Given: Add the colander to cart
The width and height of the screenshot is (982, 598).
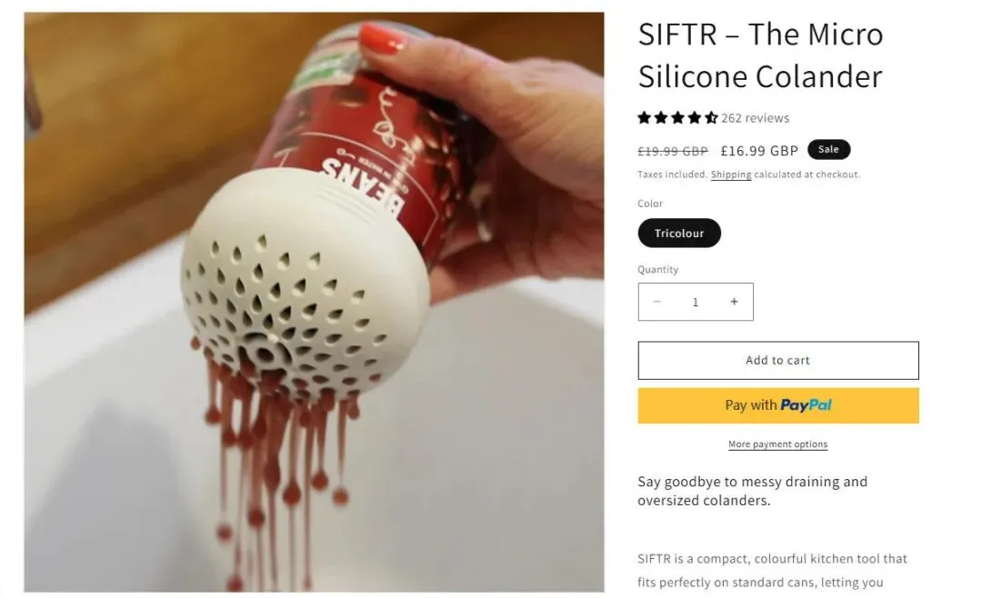Looking at the screenshot, I should 778,360.
